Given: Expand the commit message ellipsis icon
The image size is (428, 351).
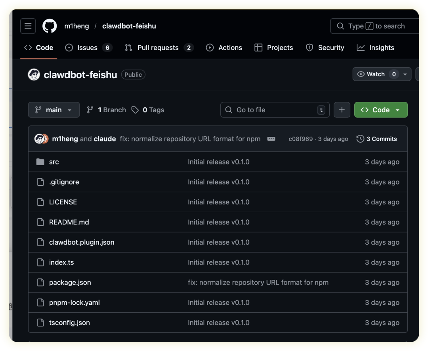Looking at the screenshot, I should point(271,139).
